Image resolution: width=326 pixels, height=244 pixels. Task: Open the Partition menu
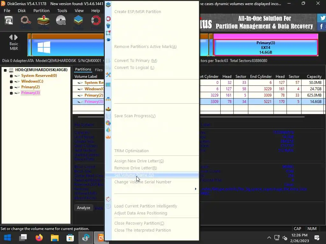point(41,10)
